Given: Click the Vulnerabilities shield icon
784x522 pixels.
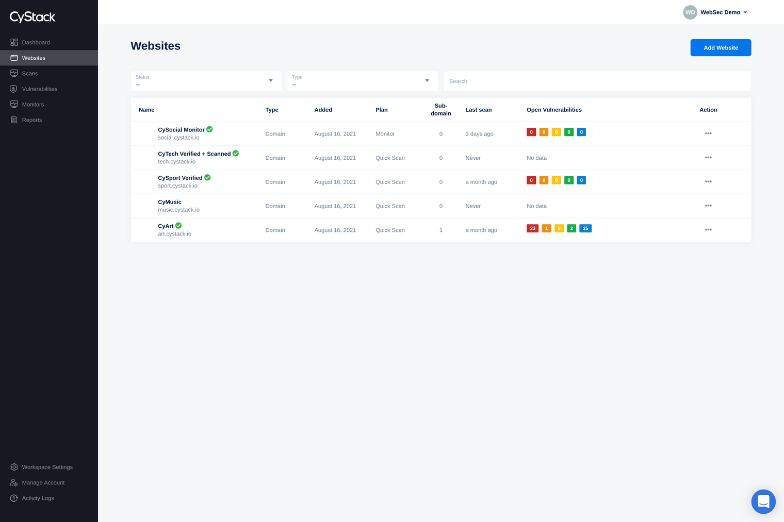Looking at the screenshot, I should [x=14, y=89].
